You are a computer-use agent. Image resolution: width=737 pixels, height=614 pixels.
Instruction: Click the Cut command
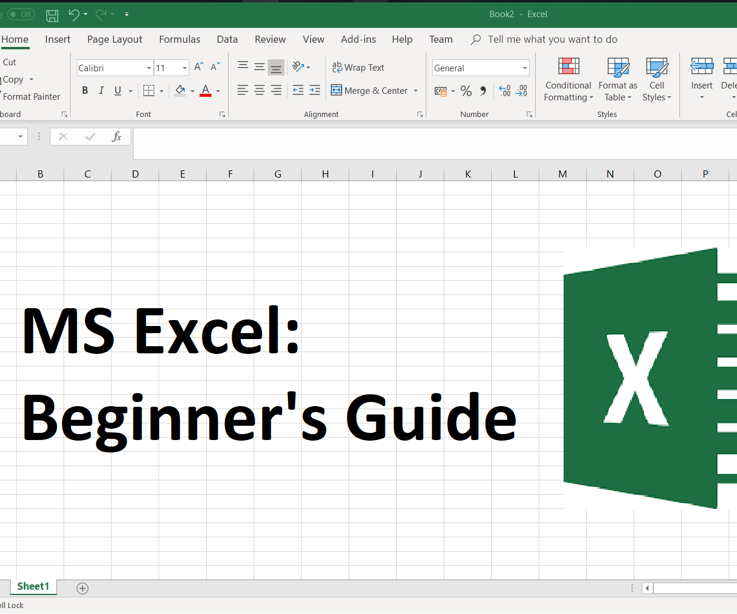click(x=10, y=62)
